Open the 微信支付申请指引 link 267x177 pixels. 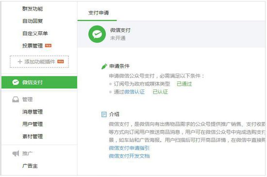click(129, 148)
